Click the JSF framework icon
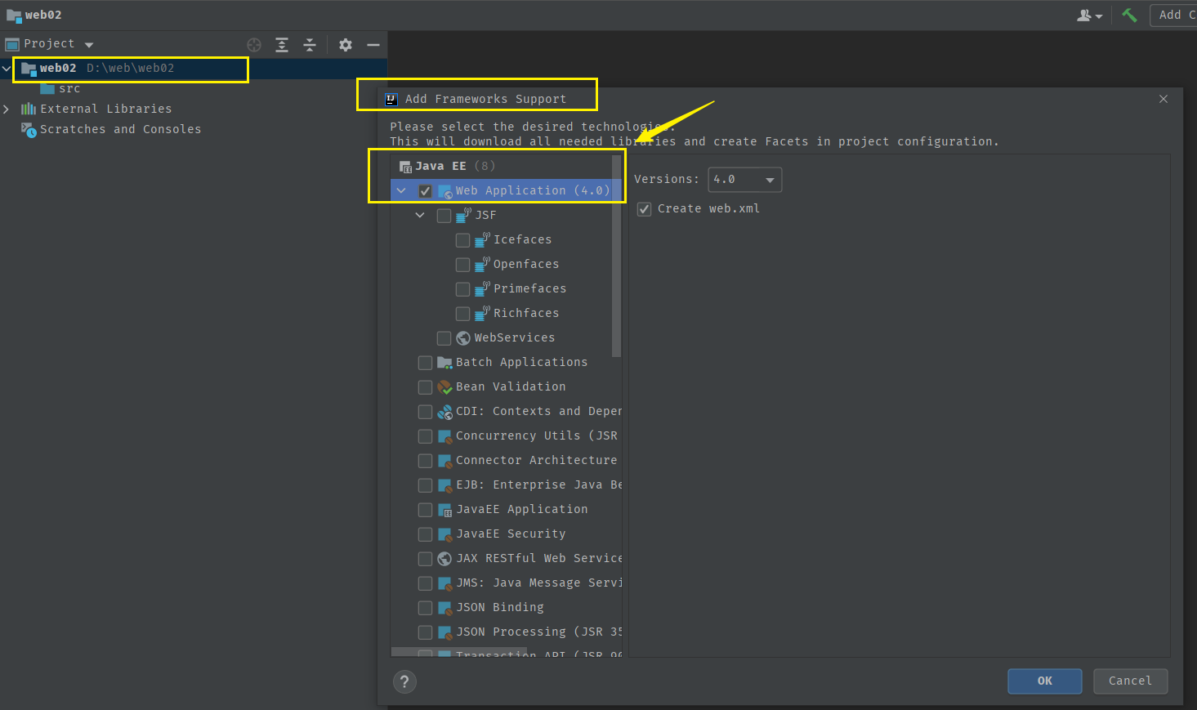 coord(463,216)
